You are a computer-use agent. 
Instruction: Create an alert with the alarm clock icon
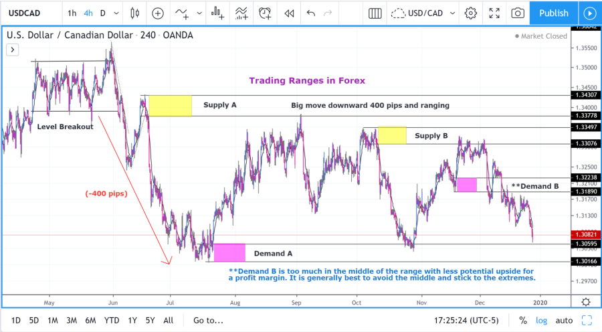[266, 13]
